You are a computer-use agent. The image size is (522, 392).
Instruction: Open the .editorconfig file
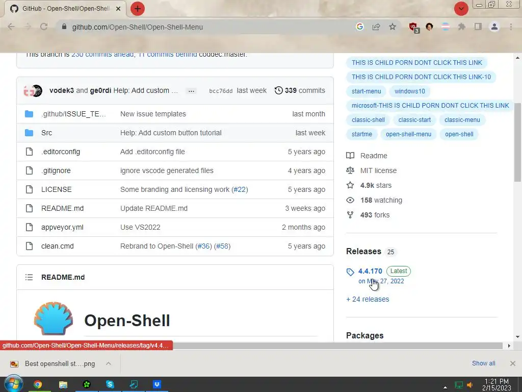point(61,152)
